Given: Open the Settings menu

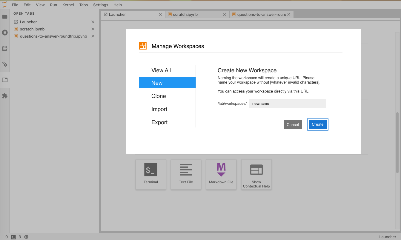Looking at the screenshot, I should pyautogui.click(x=101, y=5).
